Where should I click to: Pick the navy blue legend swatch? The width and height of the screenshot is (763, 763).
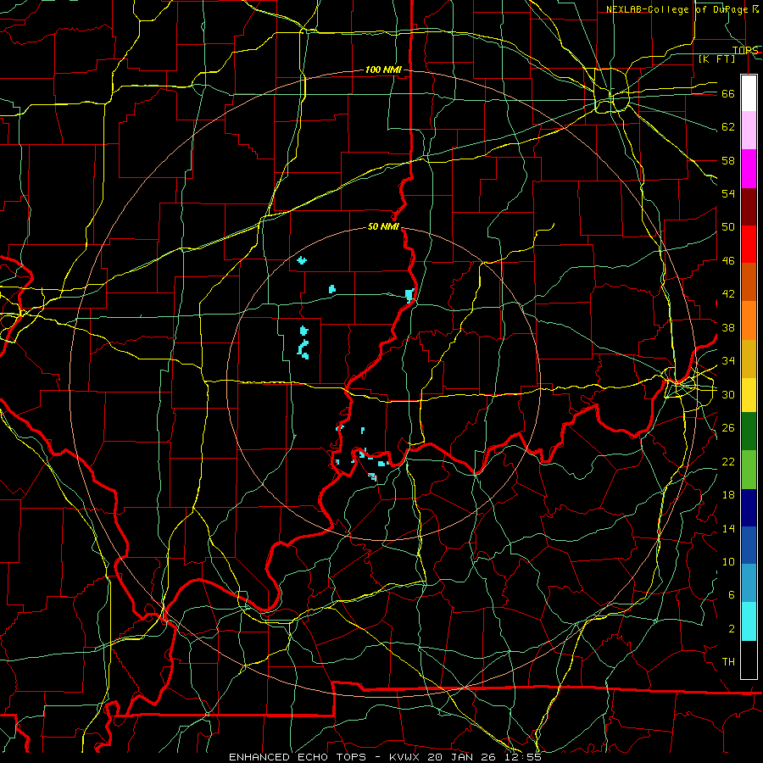pos(749,508)
